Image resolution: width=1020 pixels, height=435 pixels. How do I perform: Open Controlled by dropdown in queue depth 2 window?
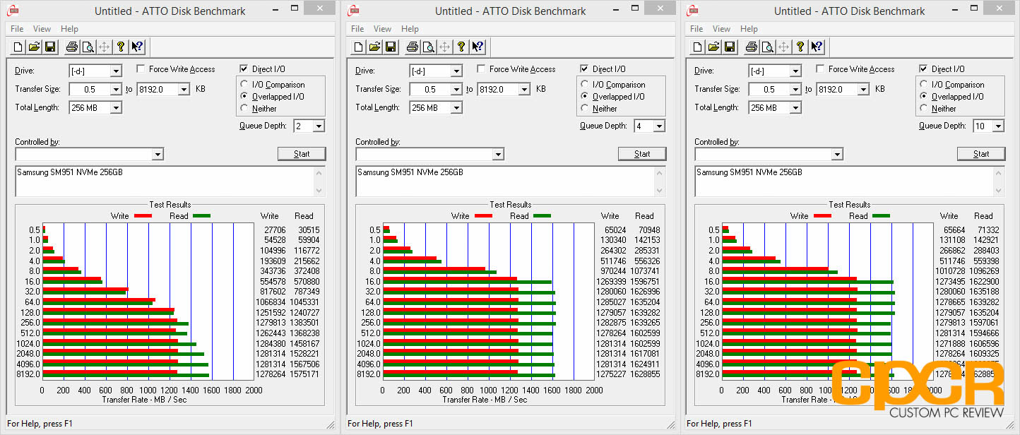(158, 155)
